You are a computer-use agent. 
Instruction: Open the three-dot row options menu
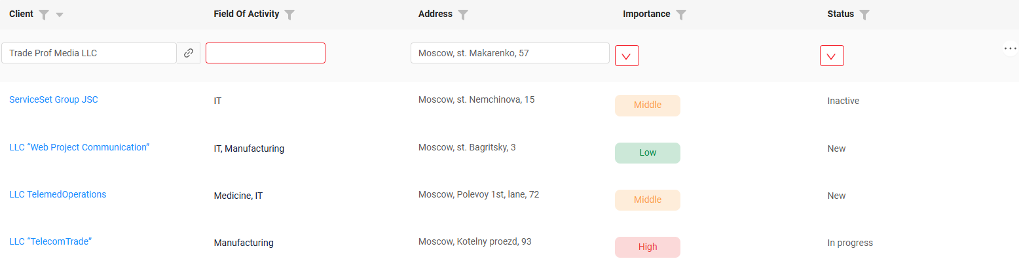pos(1010,48)
